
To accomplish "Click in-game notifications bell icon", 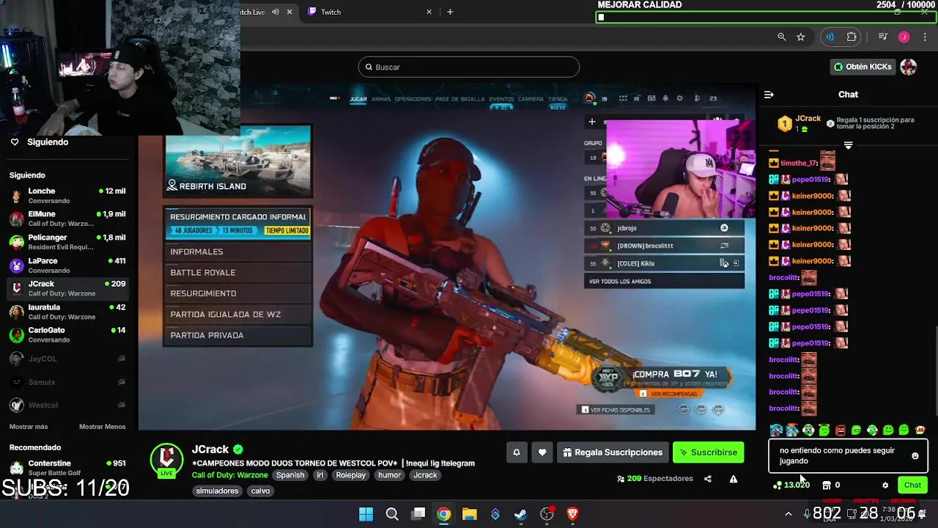I will click(665, 98).
